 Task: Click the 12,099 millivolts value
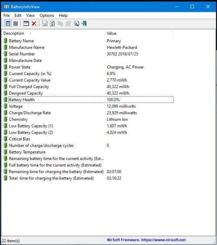tap(121, 106)
